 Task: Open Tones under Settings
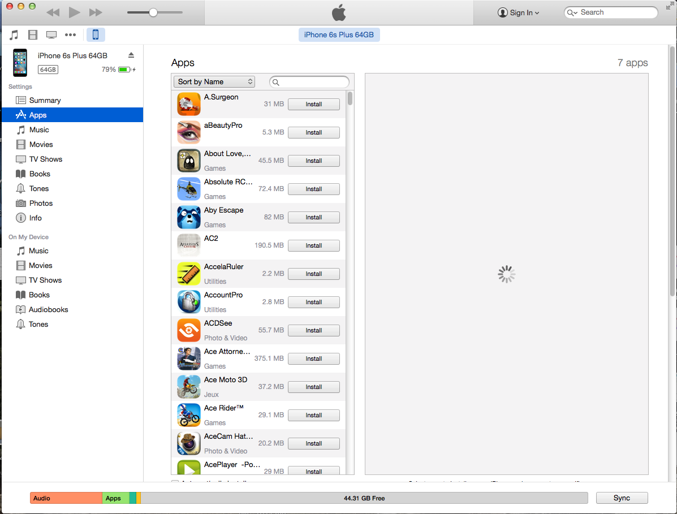click(72, 188)
